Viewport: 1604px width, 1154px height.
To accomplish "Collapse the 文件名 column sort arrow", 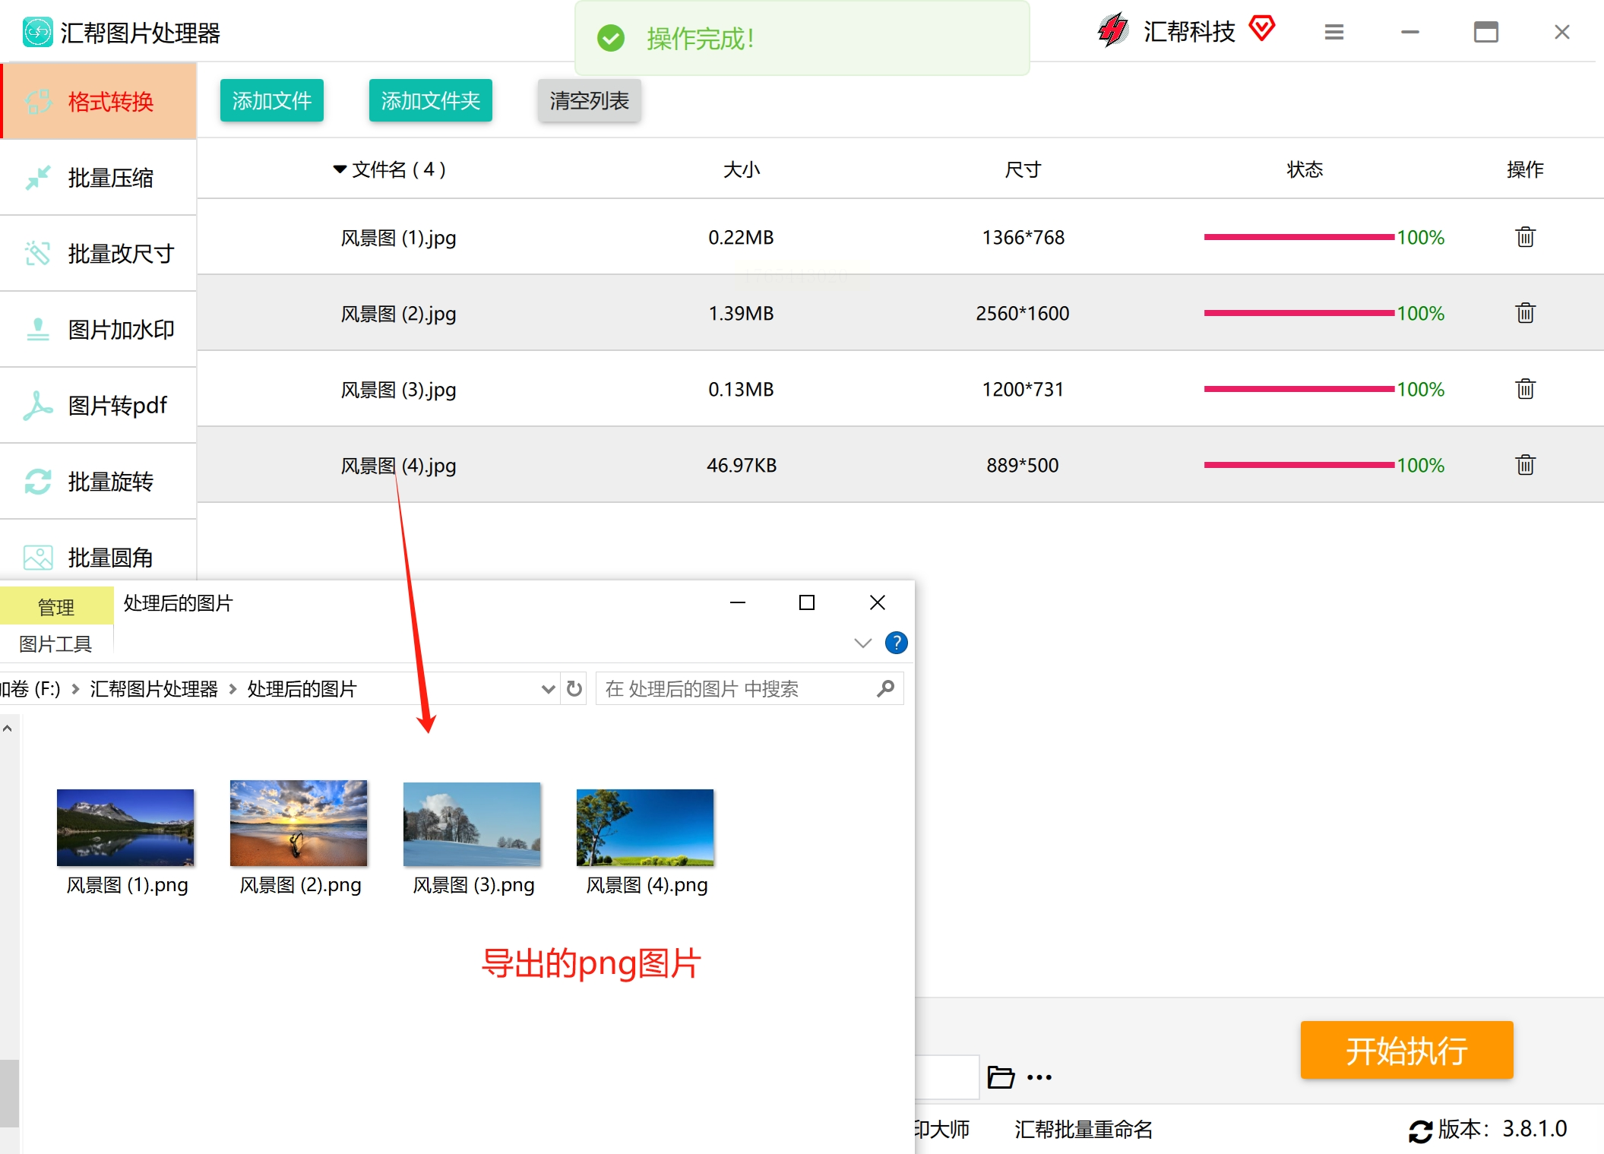I will (340, 169).
